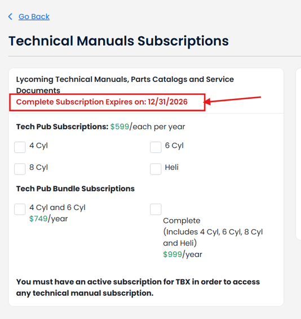Click the $999/year complete price
The width and height of the screenshot is (301, 319).
(x=183, y=254)
